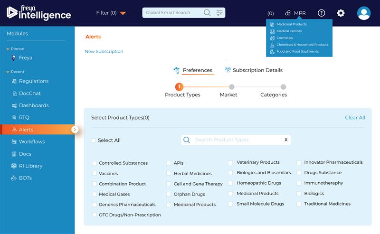Click the Preferences tab icon
Screen dimensions: 380x234
click(177, 70)
